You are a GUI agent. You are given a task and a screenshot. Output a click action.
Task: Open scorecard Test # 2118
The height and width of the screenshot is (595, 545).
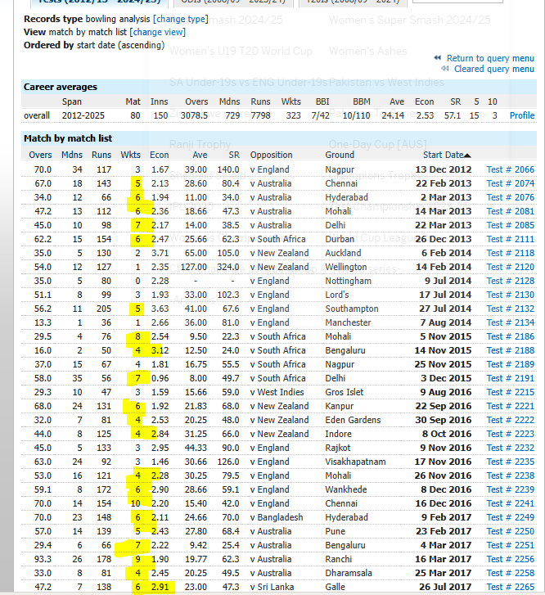click(510, 253)
